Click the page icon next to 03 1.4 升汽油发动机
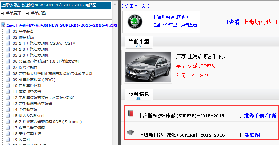The image size is (279, 145). 8,43
